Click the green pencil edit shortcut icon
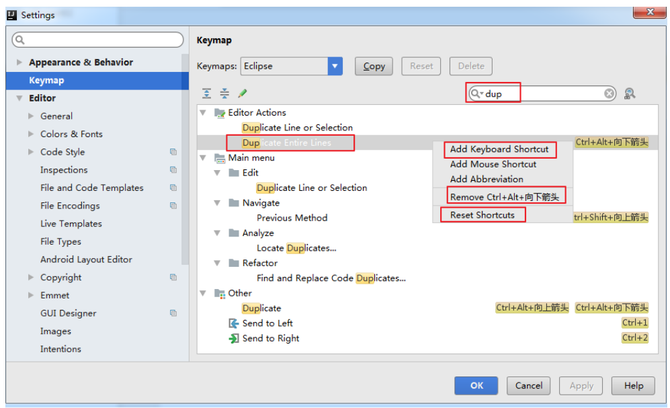 [x=243, y=93]
